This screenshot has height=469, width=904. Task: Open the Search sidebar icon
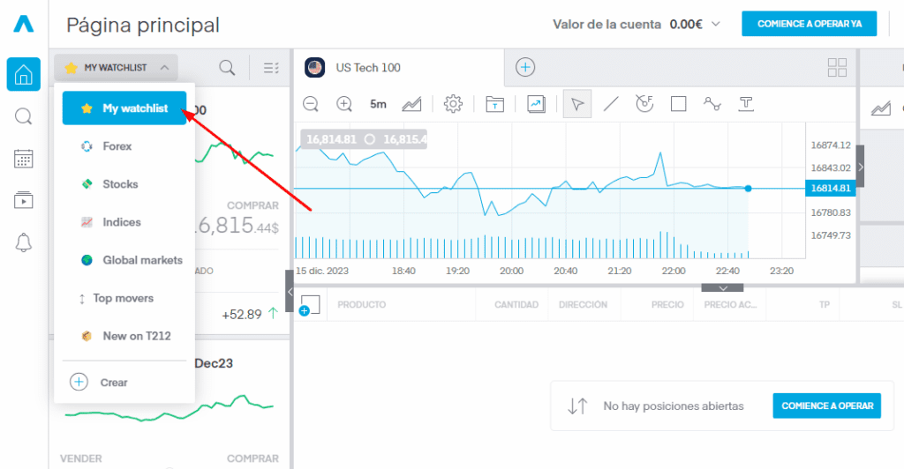pyautogui.click(x=24, y=117)
